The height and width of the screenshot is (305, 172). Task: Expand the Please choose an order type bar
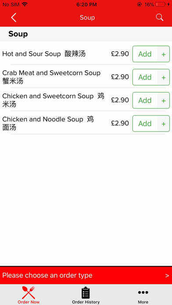(x=86, y=275)
